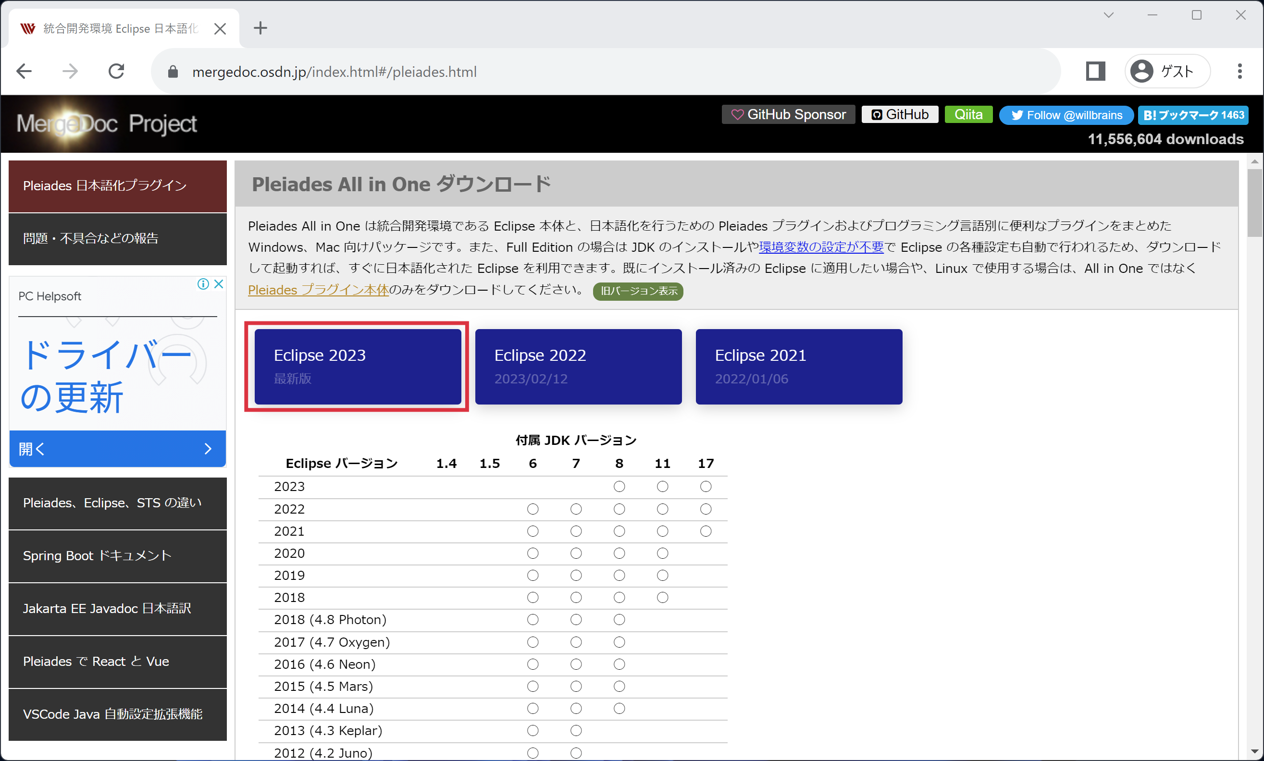The image size is (1264, 761).
Task: Open Pleiades で React と Vue page
Action: tap(117, 662)
